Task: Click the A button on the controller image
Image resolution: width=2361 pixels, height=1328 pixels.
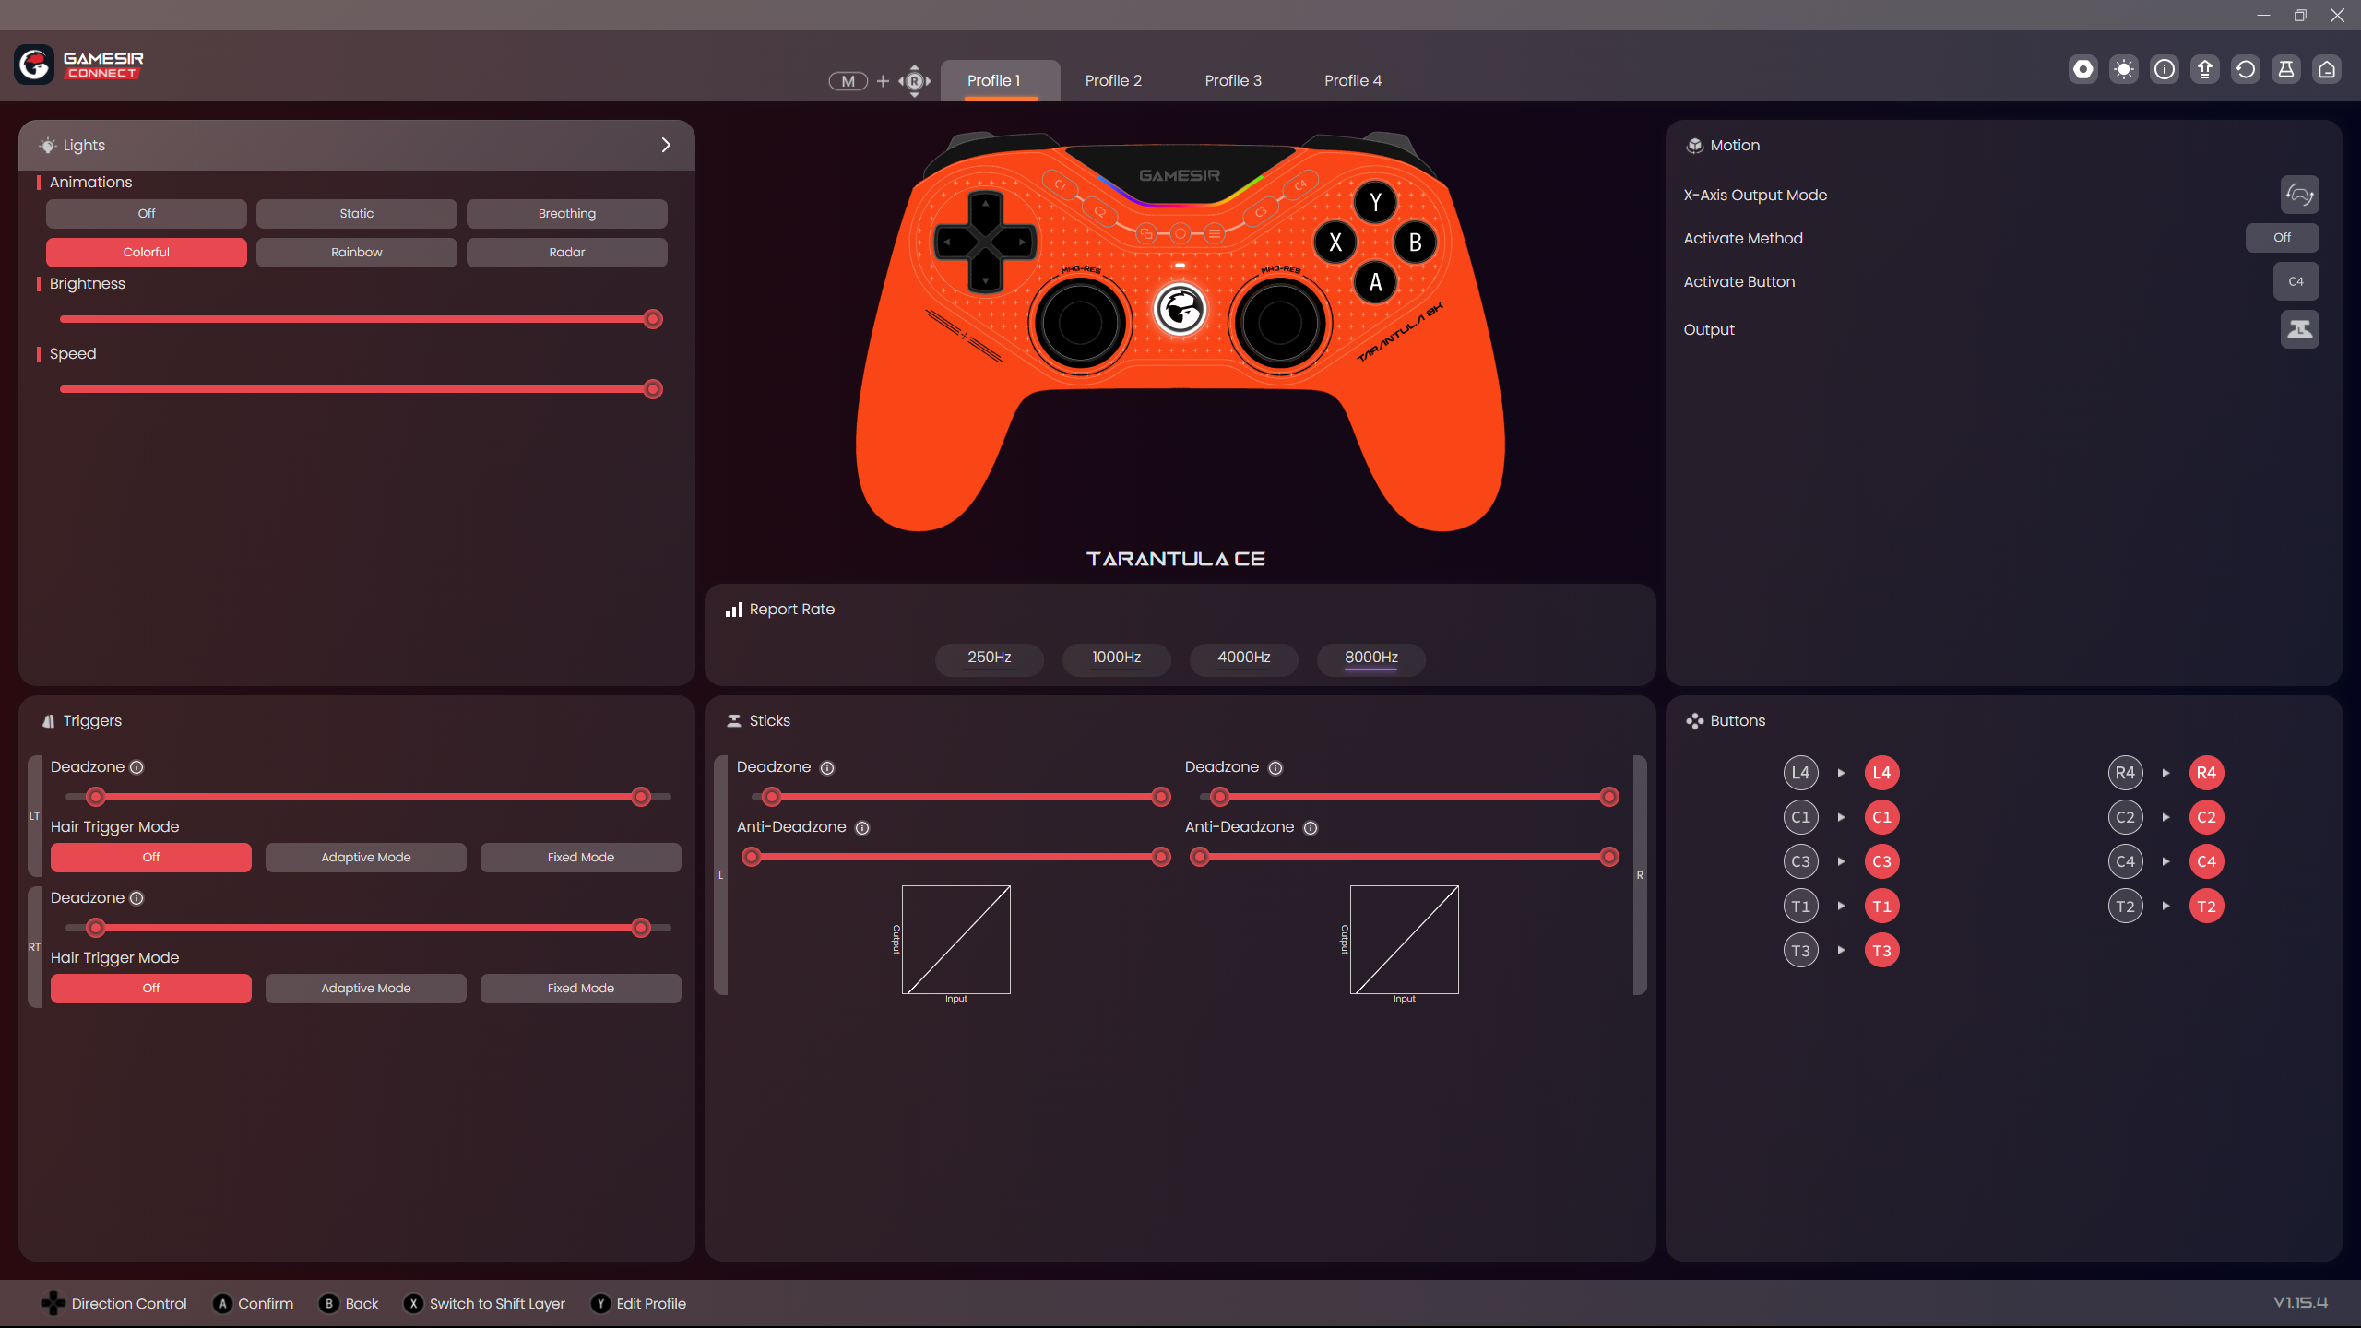Action: [1375, 282]
